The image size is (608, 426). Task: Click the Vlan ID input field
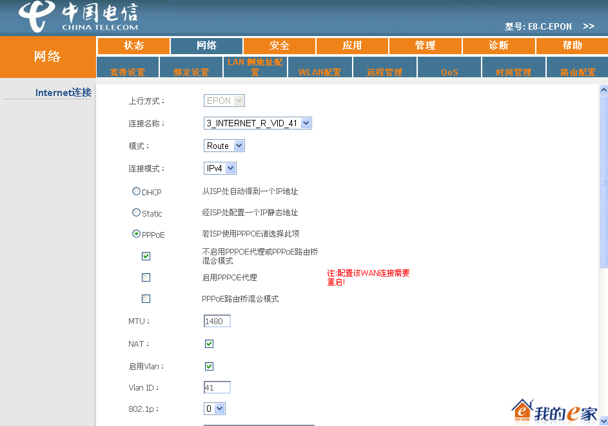[217, 387]
